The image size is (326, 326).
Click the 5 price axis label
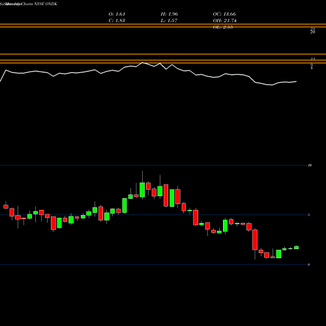point(309,215)
